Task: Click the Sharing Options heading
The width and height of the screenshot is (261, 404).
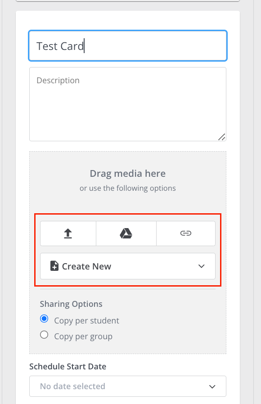Action: point(71,304)
